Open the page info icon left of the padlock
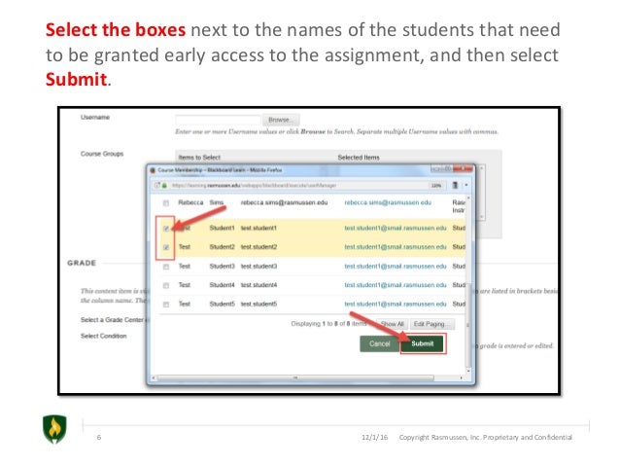 tap(157, 185)
